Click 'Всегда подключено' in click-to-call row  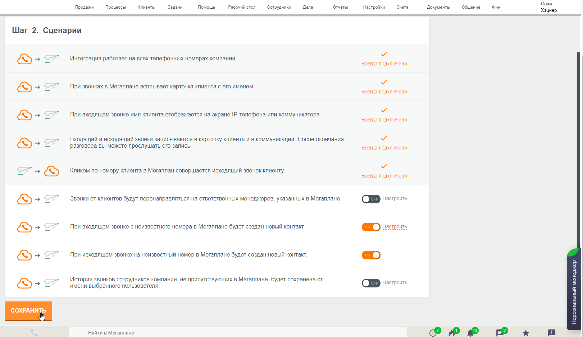click(384, 176)
